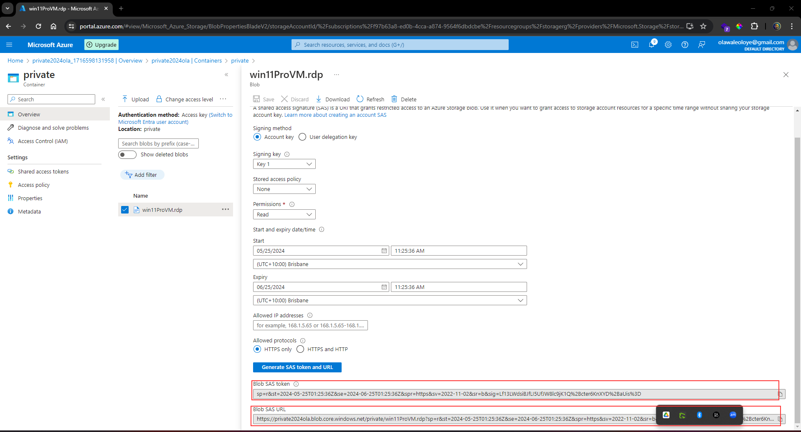Open portal settings gear
This screenshot has width=801, height=432.
click(668, 45)
